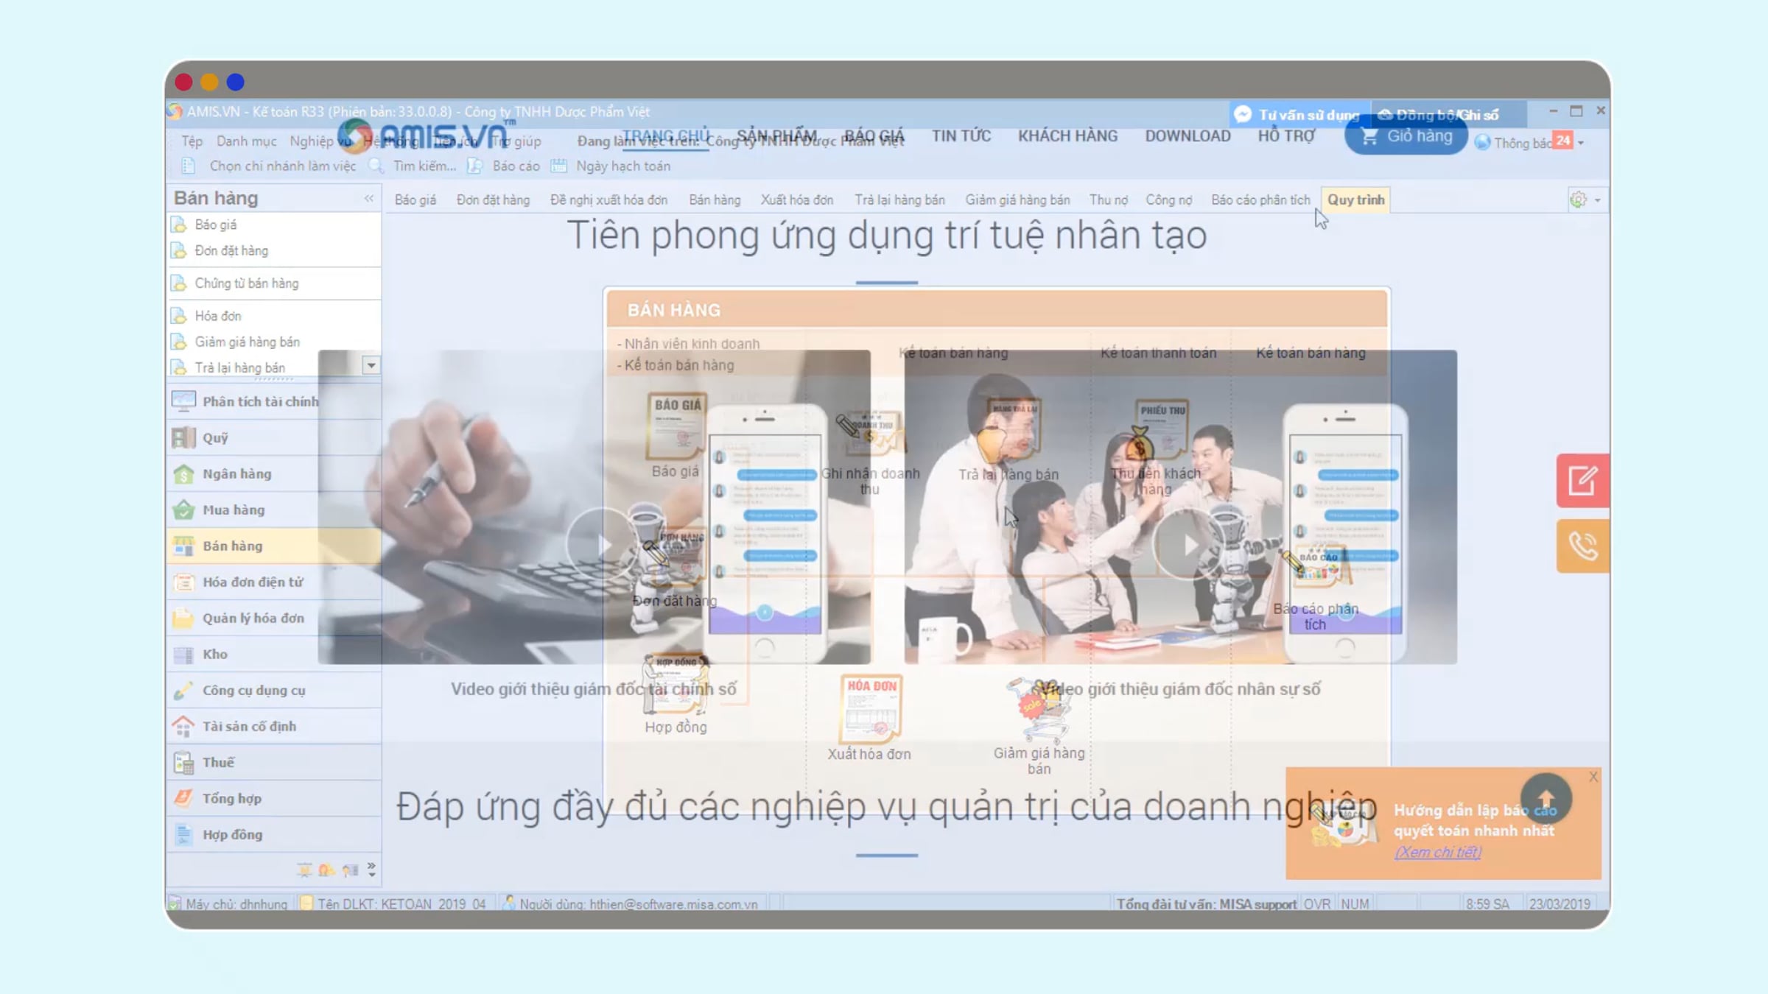The image size is (1768, 994).
Task: Switch to the Đơn đặt hàng tab
Action: pos(493,200)
